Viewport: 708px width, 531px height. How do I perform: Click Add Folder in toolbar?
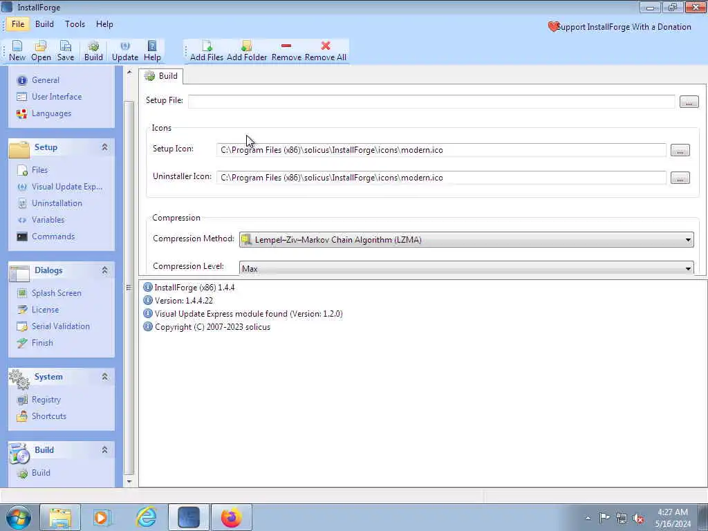[247, 50]
